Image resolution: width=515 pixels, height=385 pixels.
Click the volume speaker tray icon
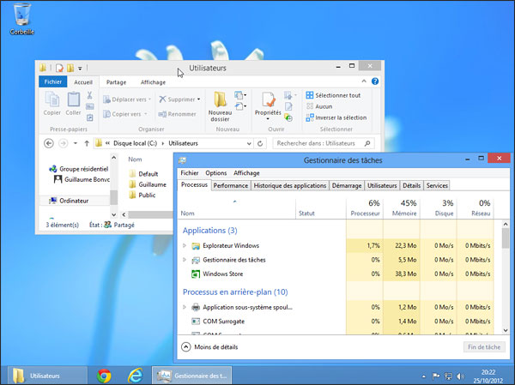point(460,376)
